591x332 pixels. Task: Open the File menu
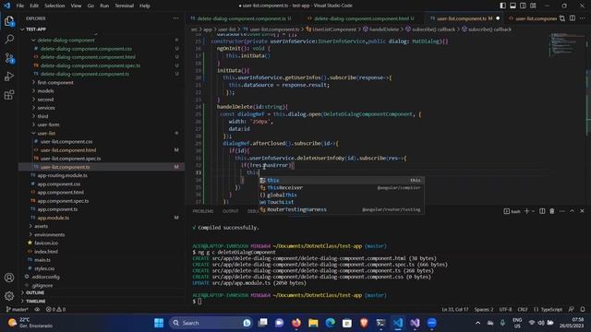[x=20, y=6]
